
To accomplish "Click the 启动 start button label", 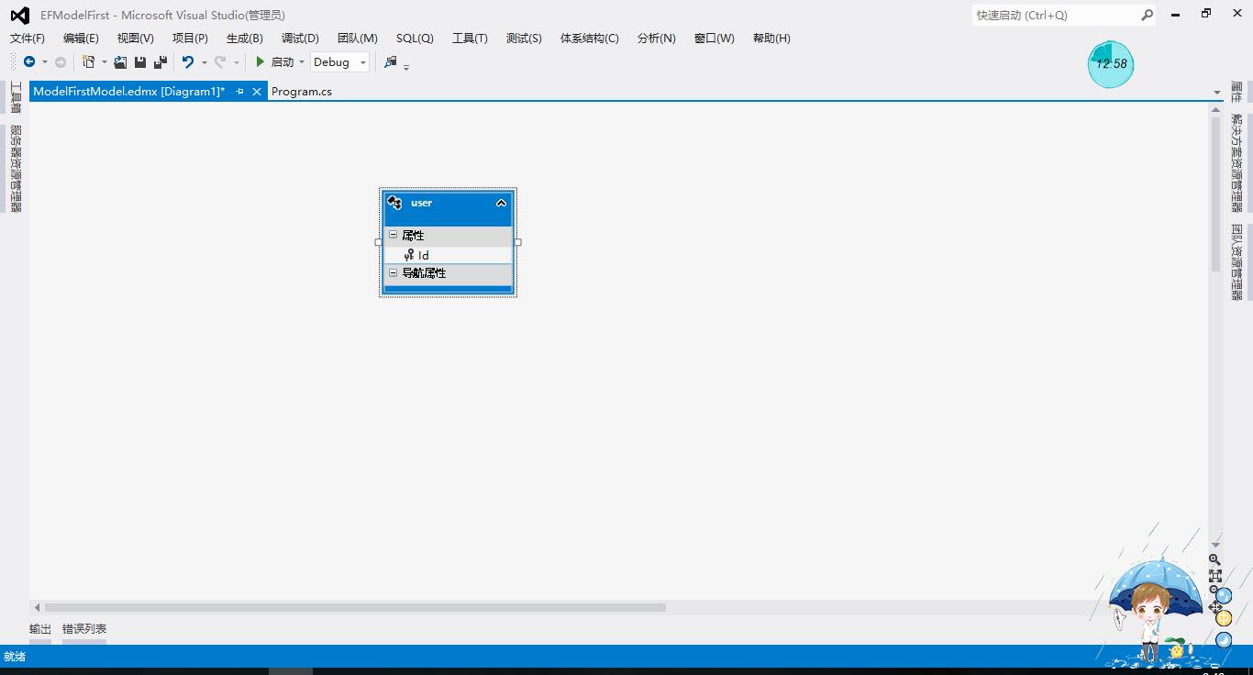I will pos(283,62).
